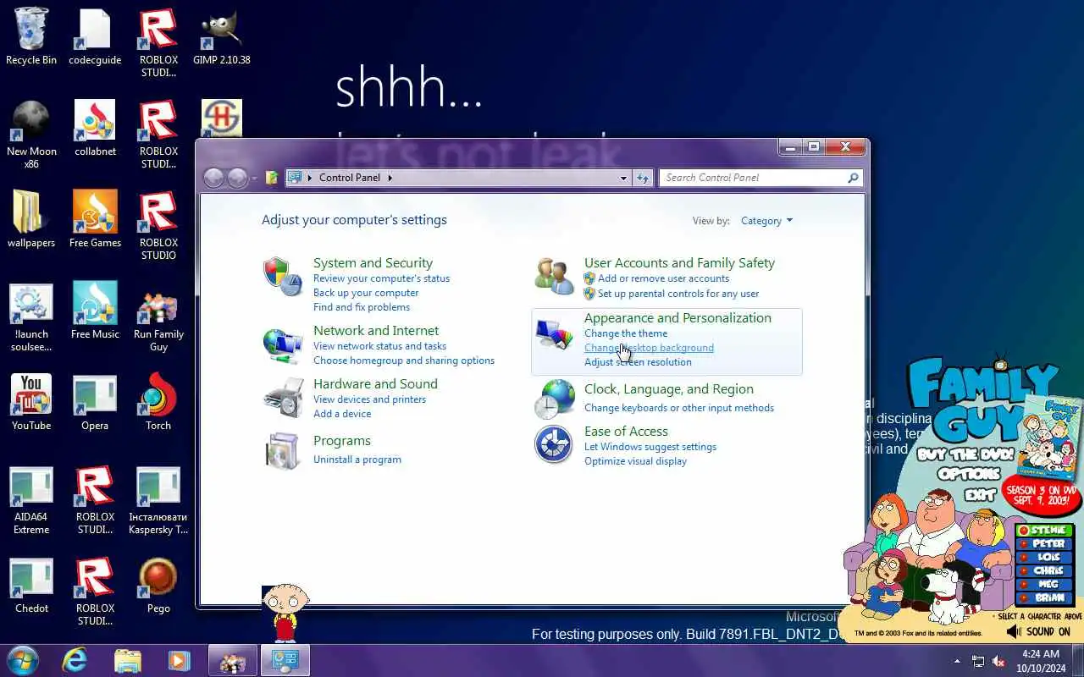Select BRIAN in Family Guy character list
1084x677 pixels.
click(x=1044, y=597)
